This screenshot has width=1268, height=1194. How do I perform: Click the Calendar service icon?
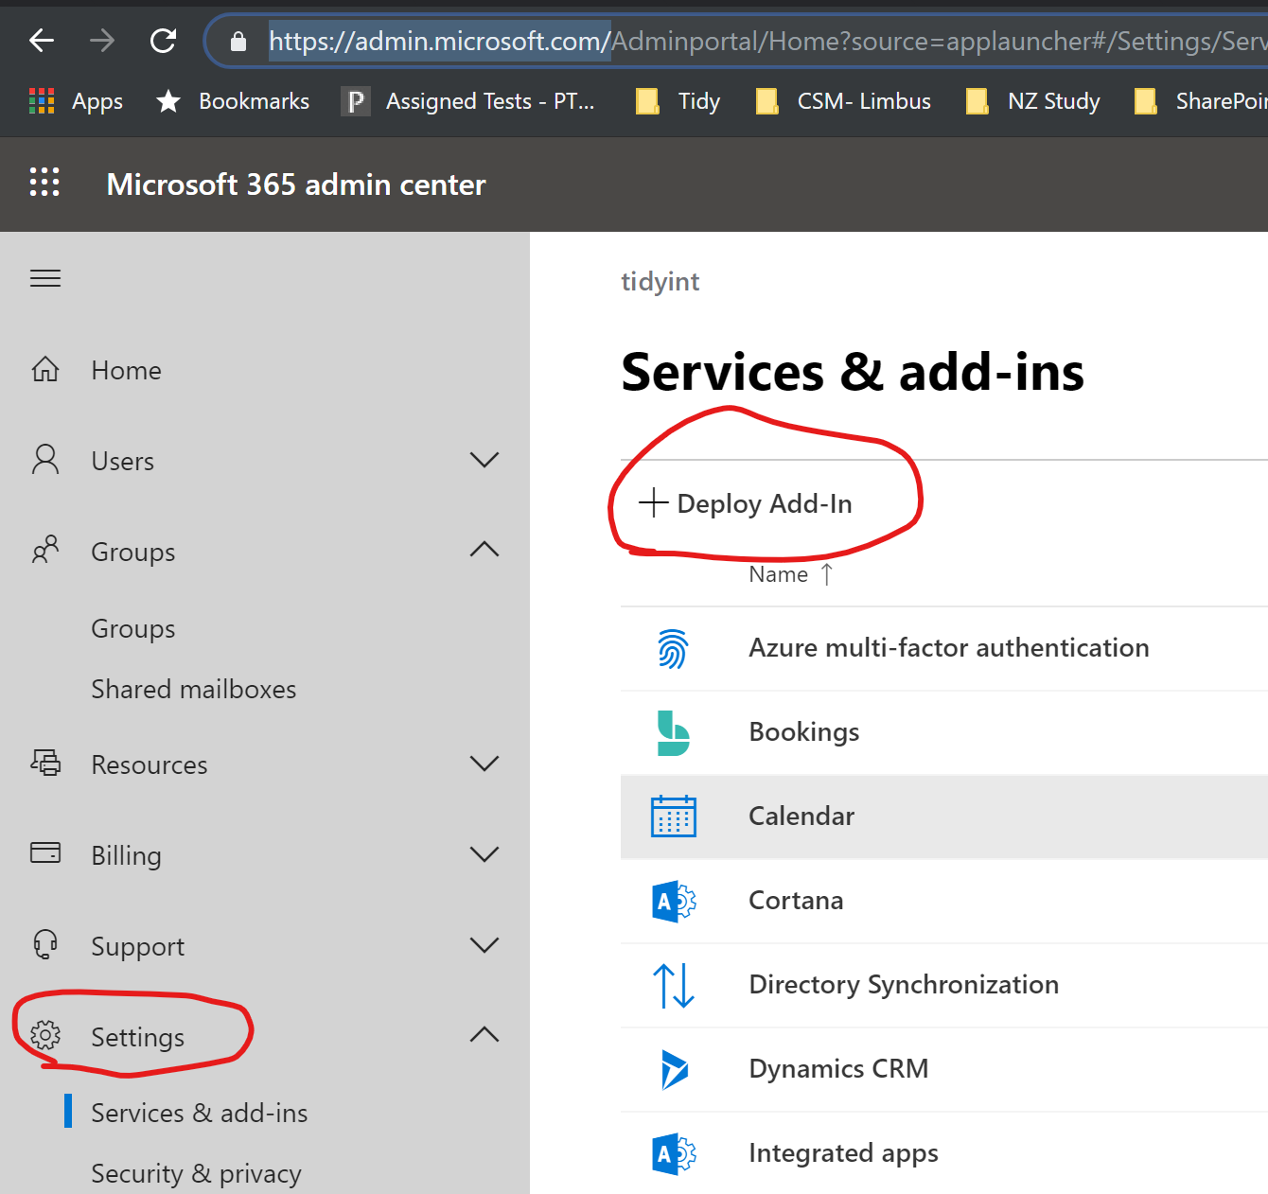click(673, 816)
